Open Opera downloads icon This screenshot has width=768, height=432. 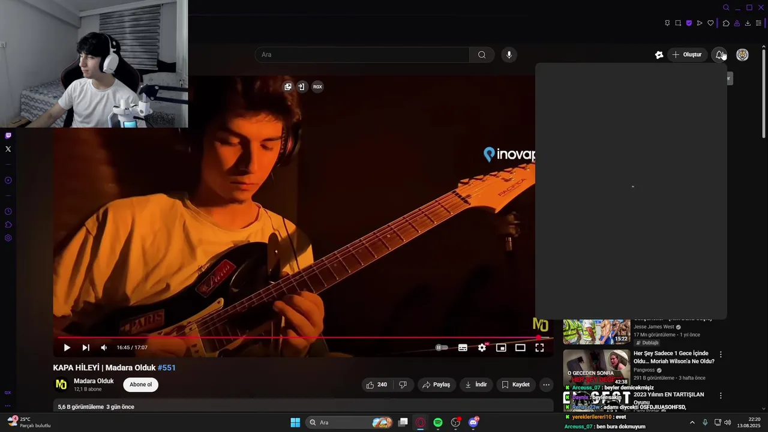[748, 23]
